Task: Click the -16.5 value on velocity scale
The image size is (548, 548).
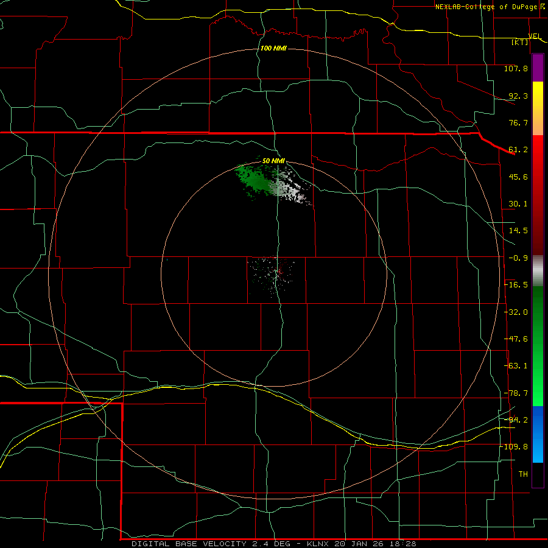Action: point(516,285)
